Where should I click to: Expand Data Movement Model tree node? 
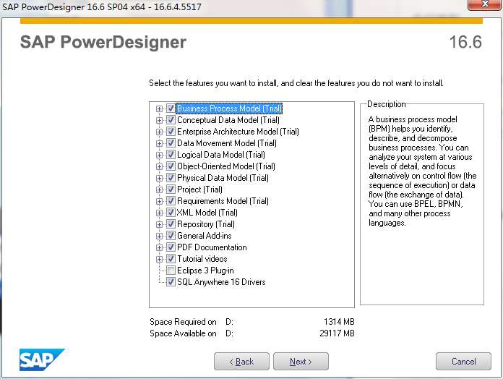point(159,143)
